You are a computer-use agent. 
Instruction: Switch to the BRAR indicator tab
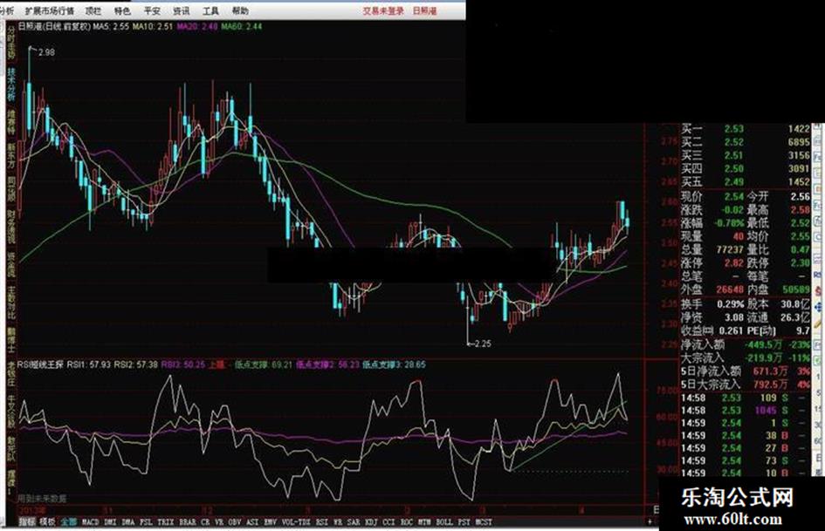tap(188, 522)
